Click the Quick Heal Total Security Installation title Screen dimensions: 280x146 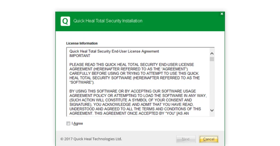coord(108,21)
